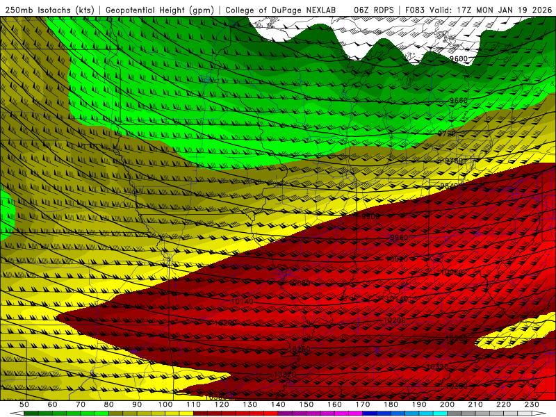Click the colorbar value 160

334,404
